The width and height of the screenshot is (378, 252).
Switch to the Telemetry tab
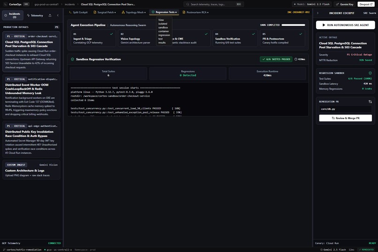tap(35, 15)
